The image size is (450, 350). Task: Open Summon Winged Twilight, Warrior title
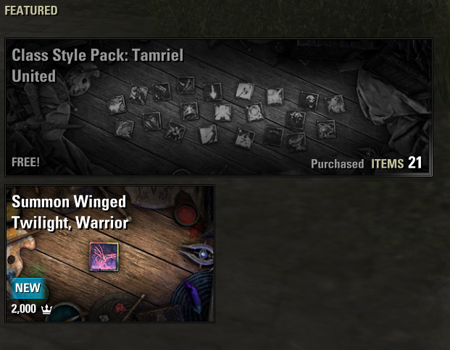click(70, 212)
